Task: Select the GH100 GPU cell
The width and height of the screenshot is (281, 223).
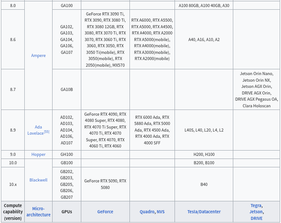Action: click(x=67, y=155)
